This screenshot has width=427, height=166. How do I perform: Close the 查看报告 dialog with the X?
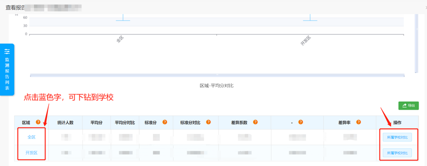pyautogui.click(x=426, y=8)
